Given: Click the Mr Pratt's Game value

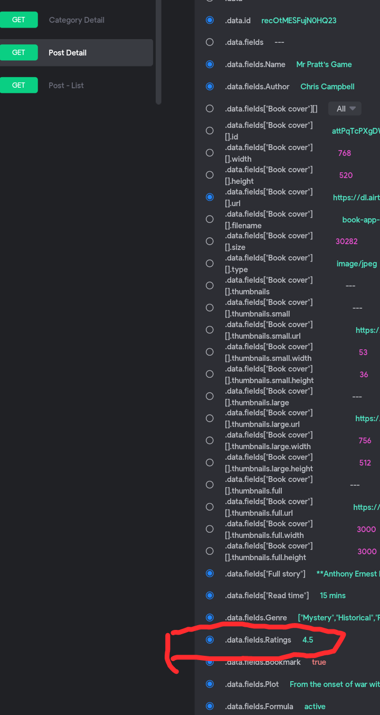Looking at the screenshot, I should (324, 64).
